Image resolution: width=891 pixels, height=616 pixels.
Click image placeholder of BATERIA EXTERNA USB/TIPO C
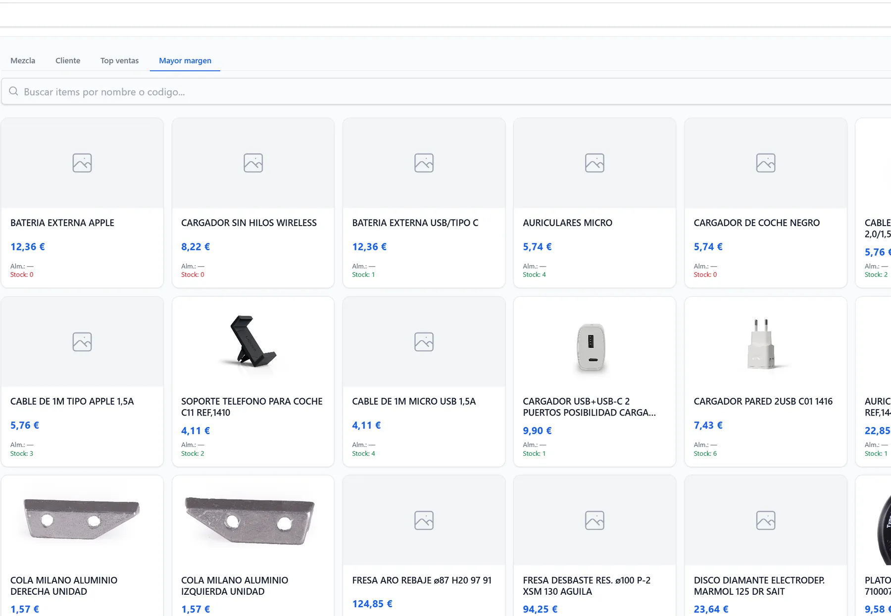click(x=424, y=163)
